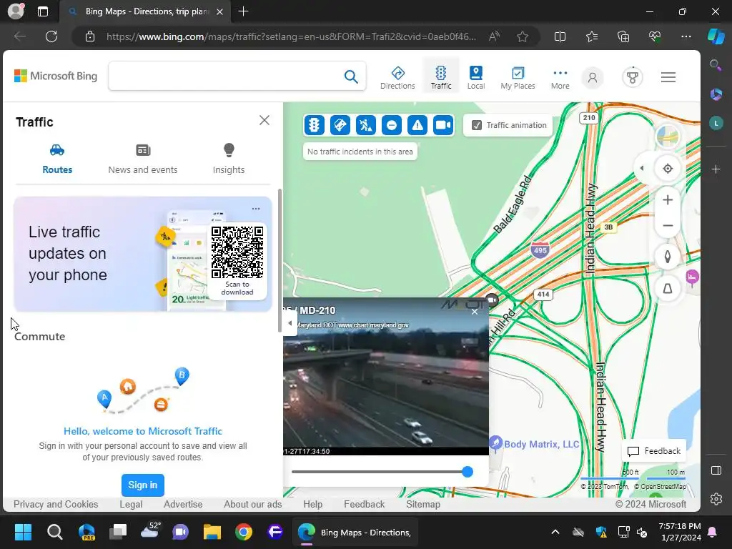The width and height of the screenshot is (732, 549).
Task: Toggle the warning alerts filter icon
Action: pyautogui.click(x=417, y=125)
